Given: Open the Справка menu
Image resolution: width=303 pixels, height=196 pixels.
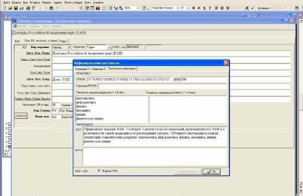Looking at the screenshot, I should 98,2.
